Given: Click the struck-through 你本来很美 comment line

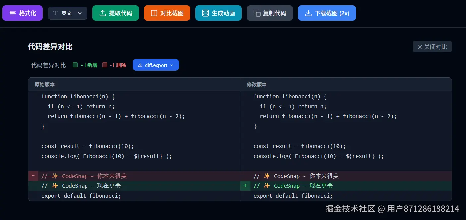Looking at the screenshot, I should coord(84,176).
